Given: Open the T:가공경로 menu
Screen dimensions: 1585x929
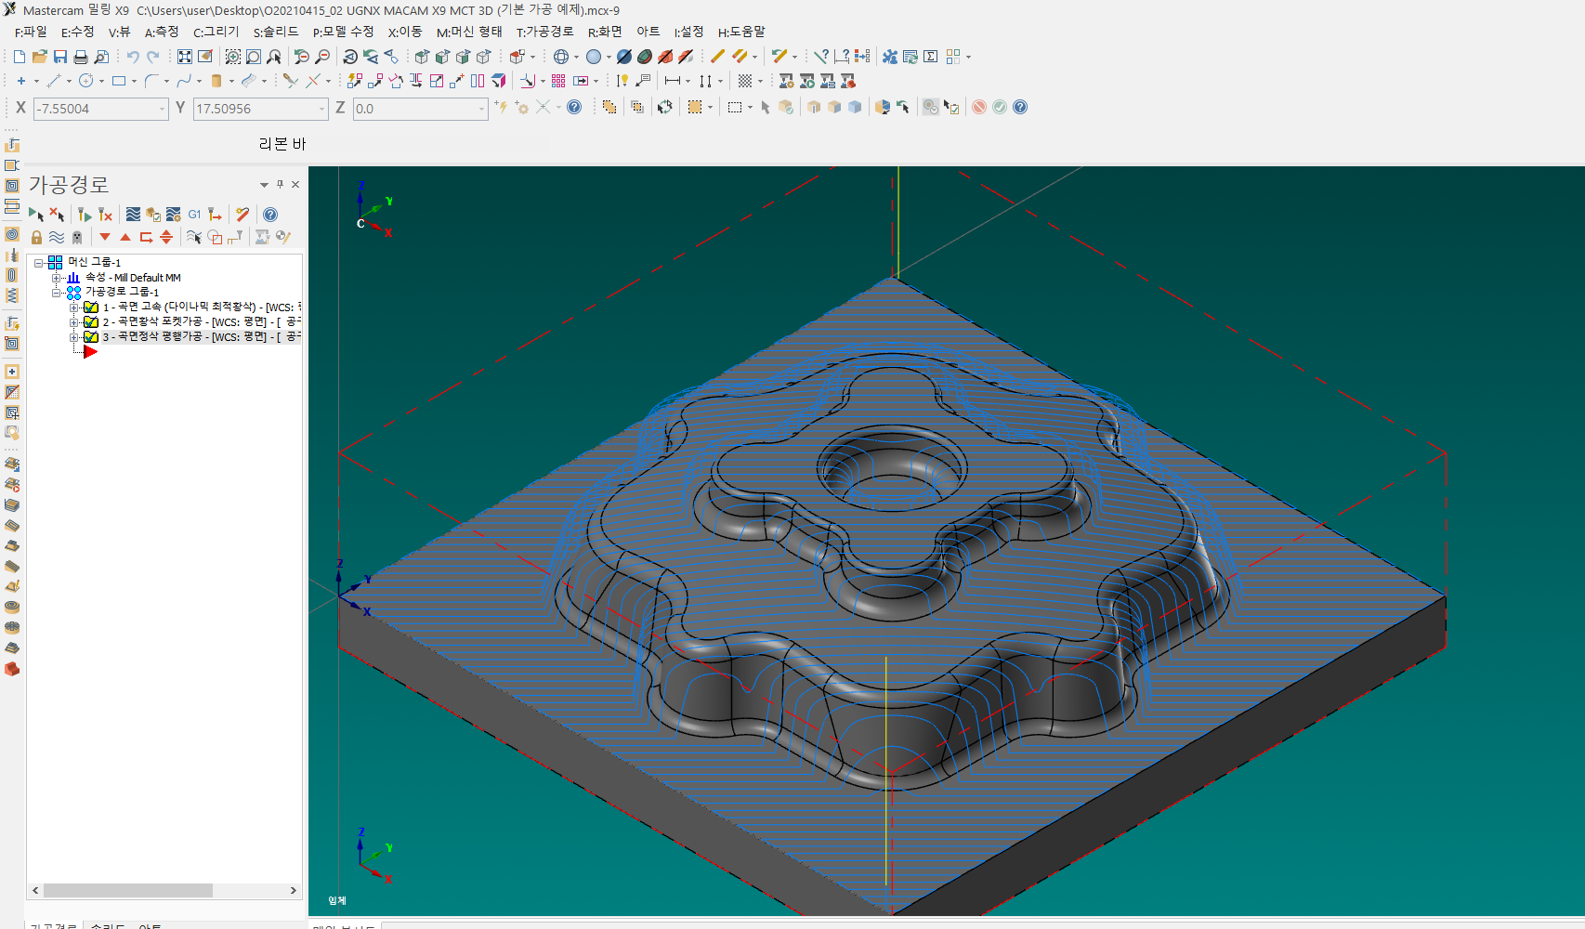Looking at the screenshot, I should coord(545,32).
